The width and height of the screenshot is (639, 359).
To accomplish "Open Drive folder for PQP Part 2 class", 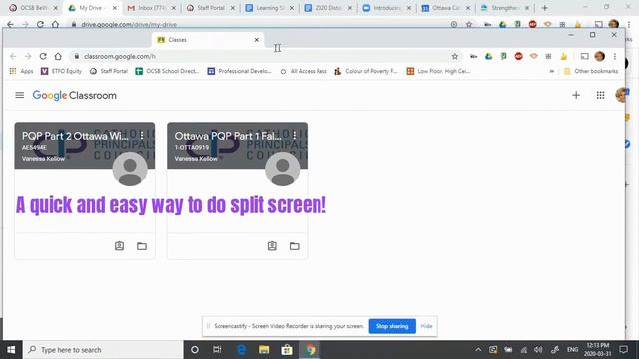I will coord(142,246).
